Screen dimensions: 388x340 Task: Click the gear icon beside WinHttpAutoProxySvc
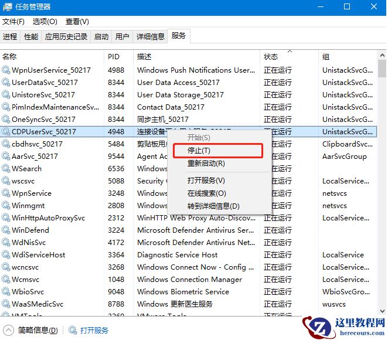pyautogui.click(x=6, y=218)
